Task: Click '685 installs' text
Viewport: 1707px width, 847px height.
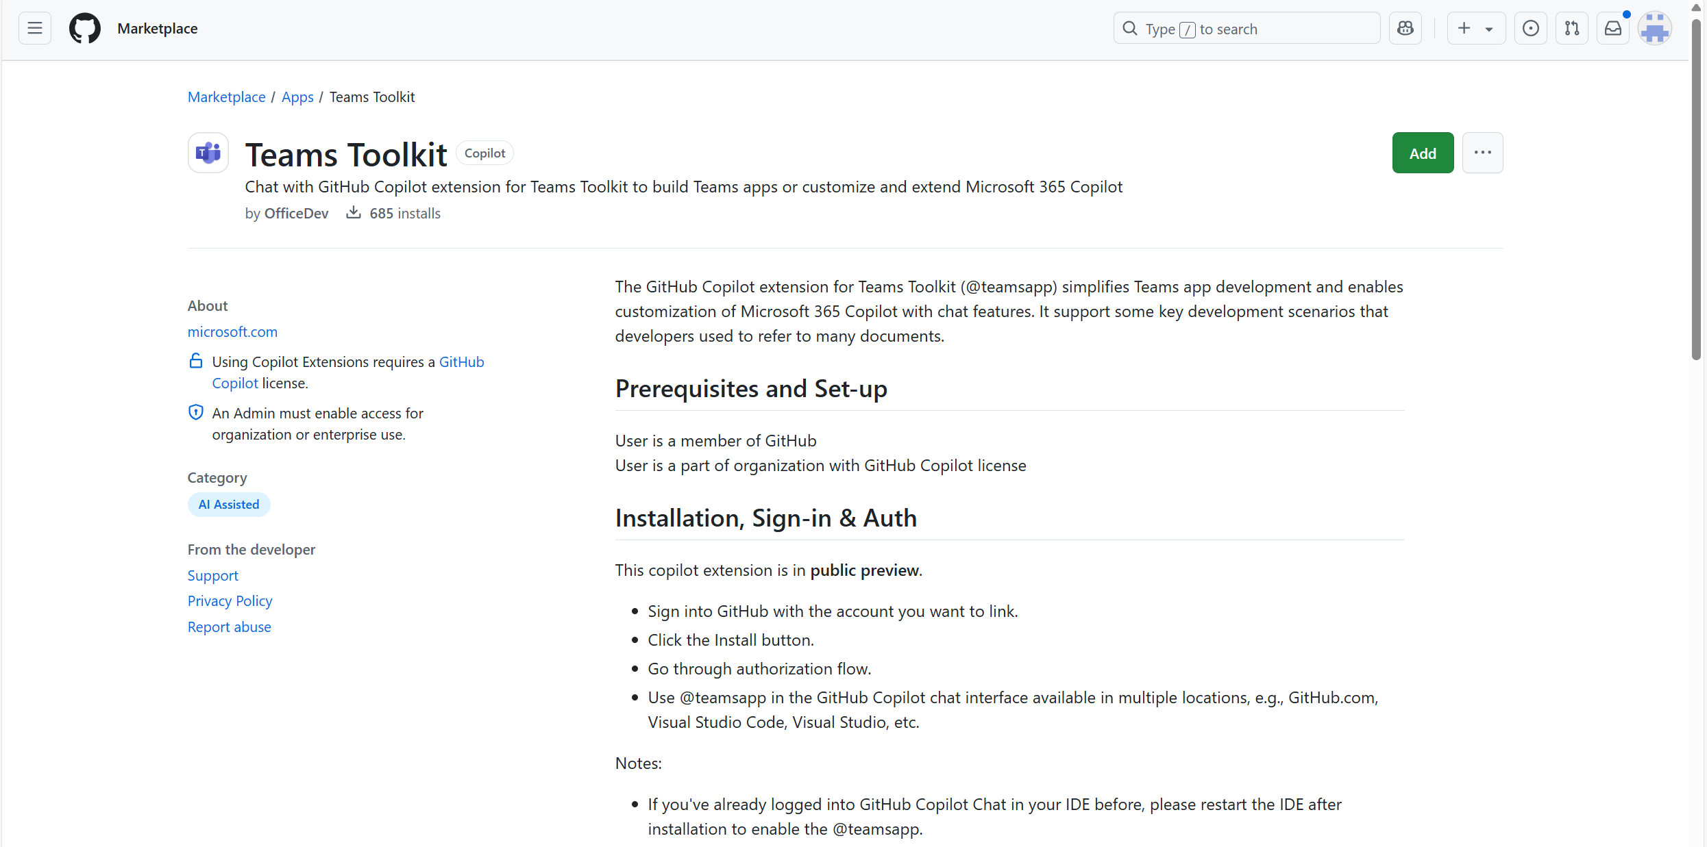Action: click(x=405, y=213)
